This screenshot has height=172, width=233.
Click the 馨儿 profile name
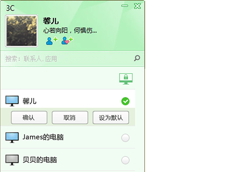tap(51, 21)
